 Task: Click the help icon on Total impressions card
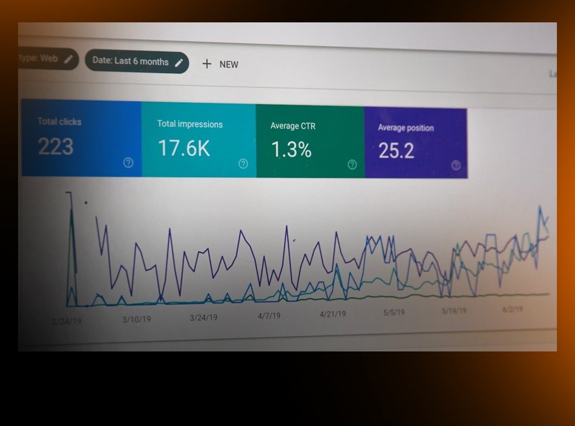(243, 165)
